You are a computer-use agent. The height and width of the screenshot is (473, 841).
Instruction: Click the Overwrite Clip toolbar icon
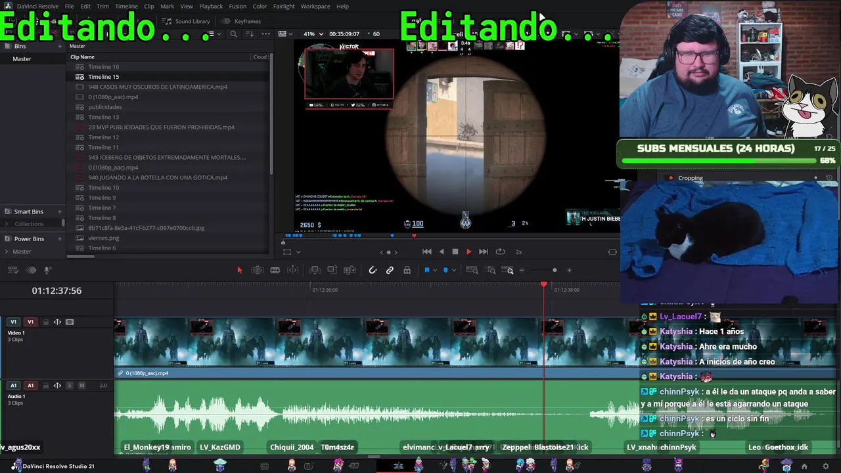coord(332,270)
